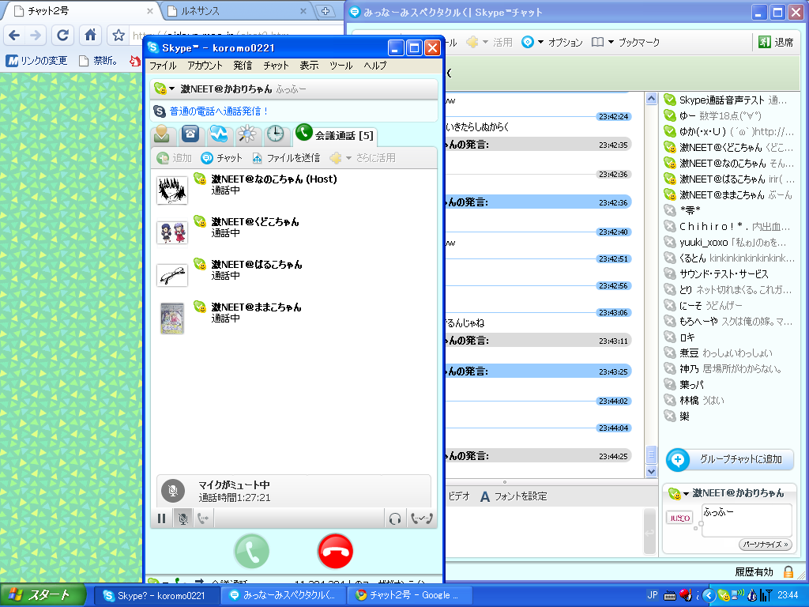809x607 pixels.
Task: Open the Skype live activity tab icon
Action: [219, 134]
